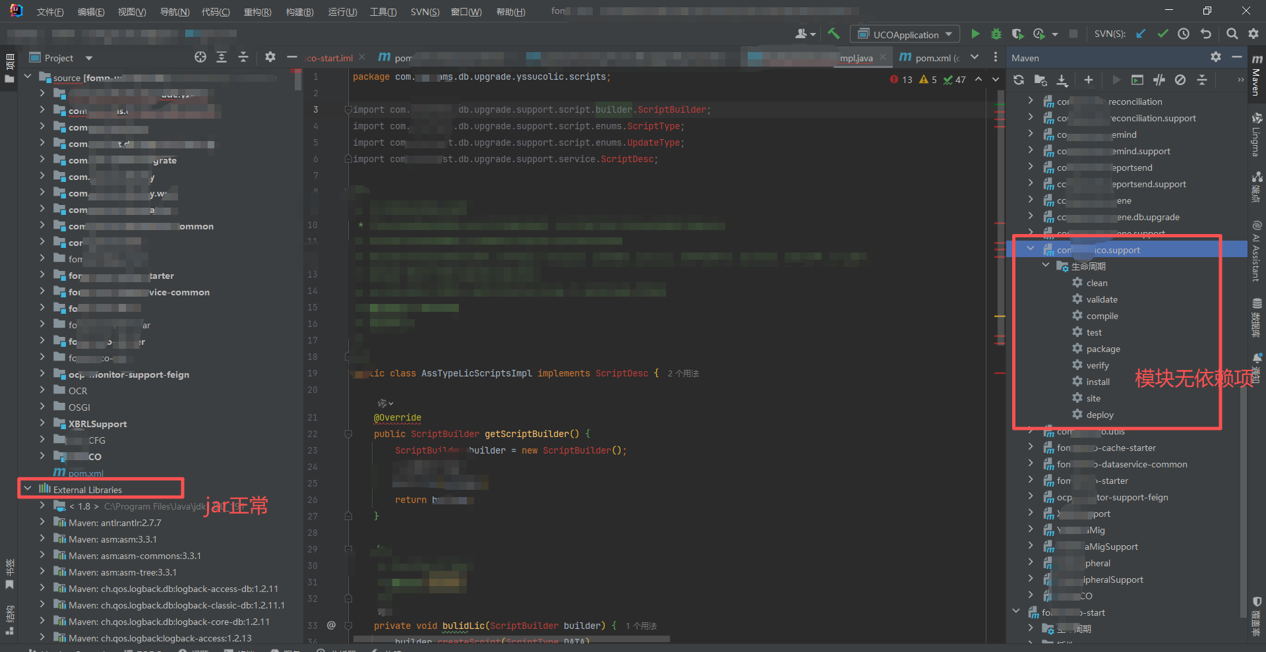This screenshot has width=1266, height=652.
Task: Update project via SVN blue arrow
Action: coord(1141,34)
